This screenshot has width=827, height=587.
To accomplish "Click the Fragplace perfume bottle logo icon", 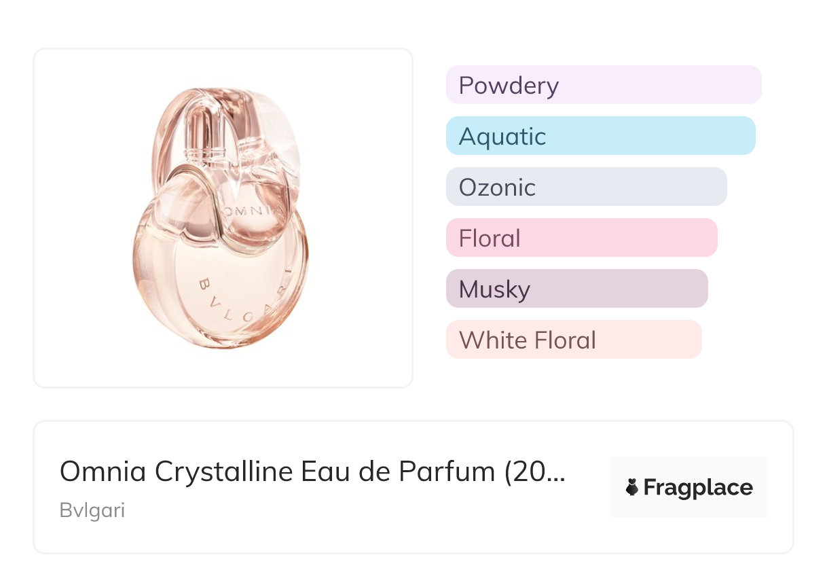I will pos(632,488).
